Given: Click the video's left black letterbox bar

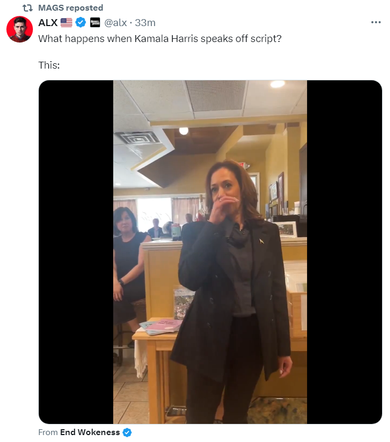Looking at the screenshot, I should pyautogui.click(x=76, y=252).
